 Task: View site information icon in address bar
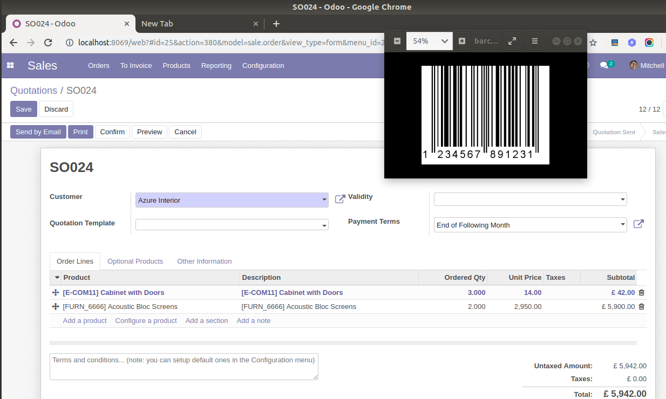coord(69,43)
